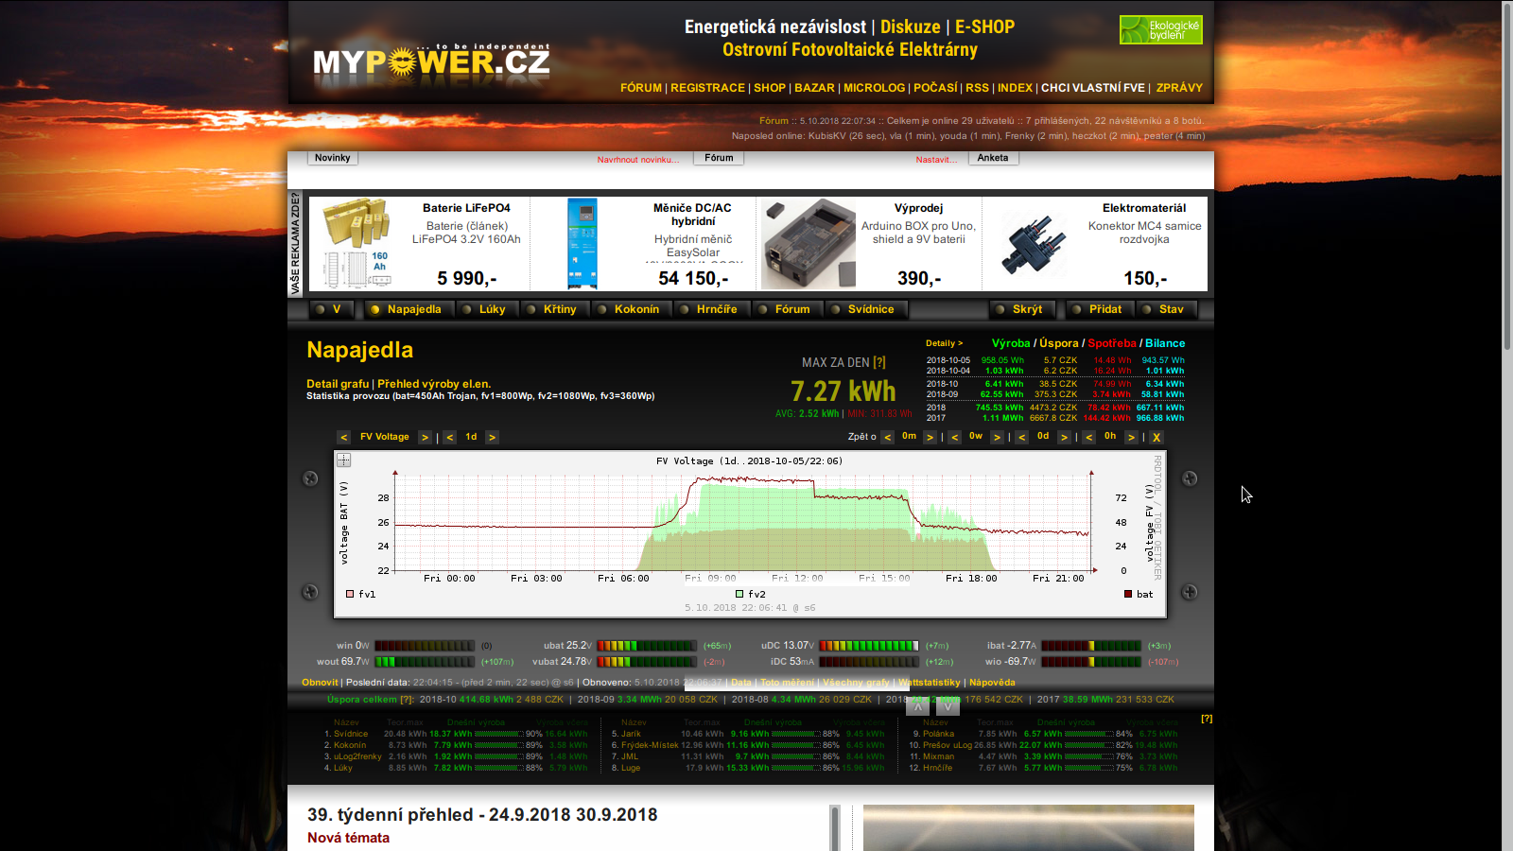Click the 7.27 kWh daily max value
The width and height of the screenshot is (1513, 851).
click(843, 391)
